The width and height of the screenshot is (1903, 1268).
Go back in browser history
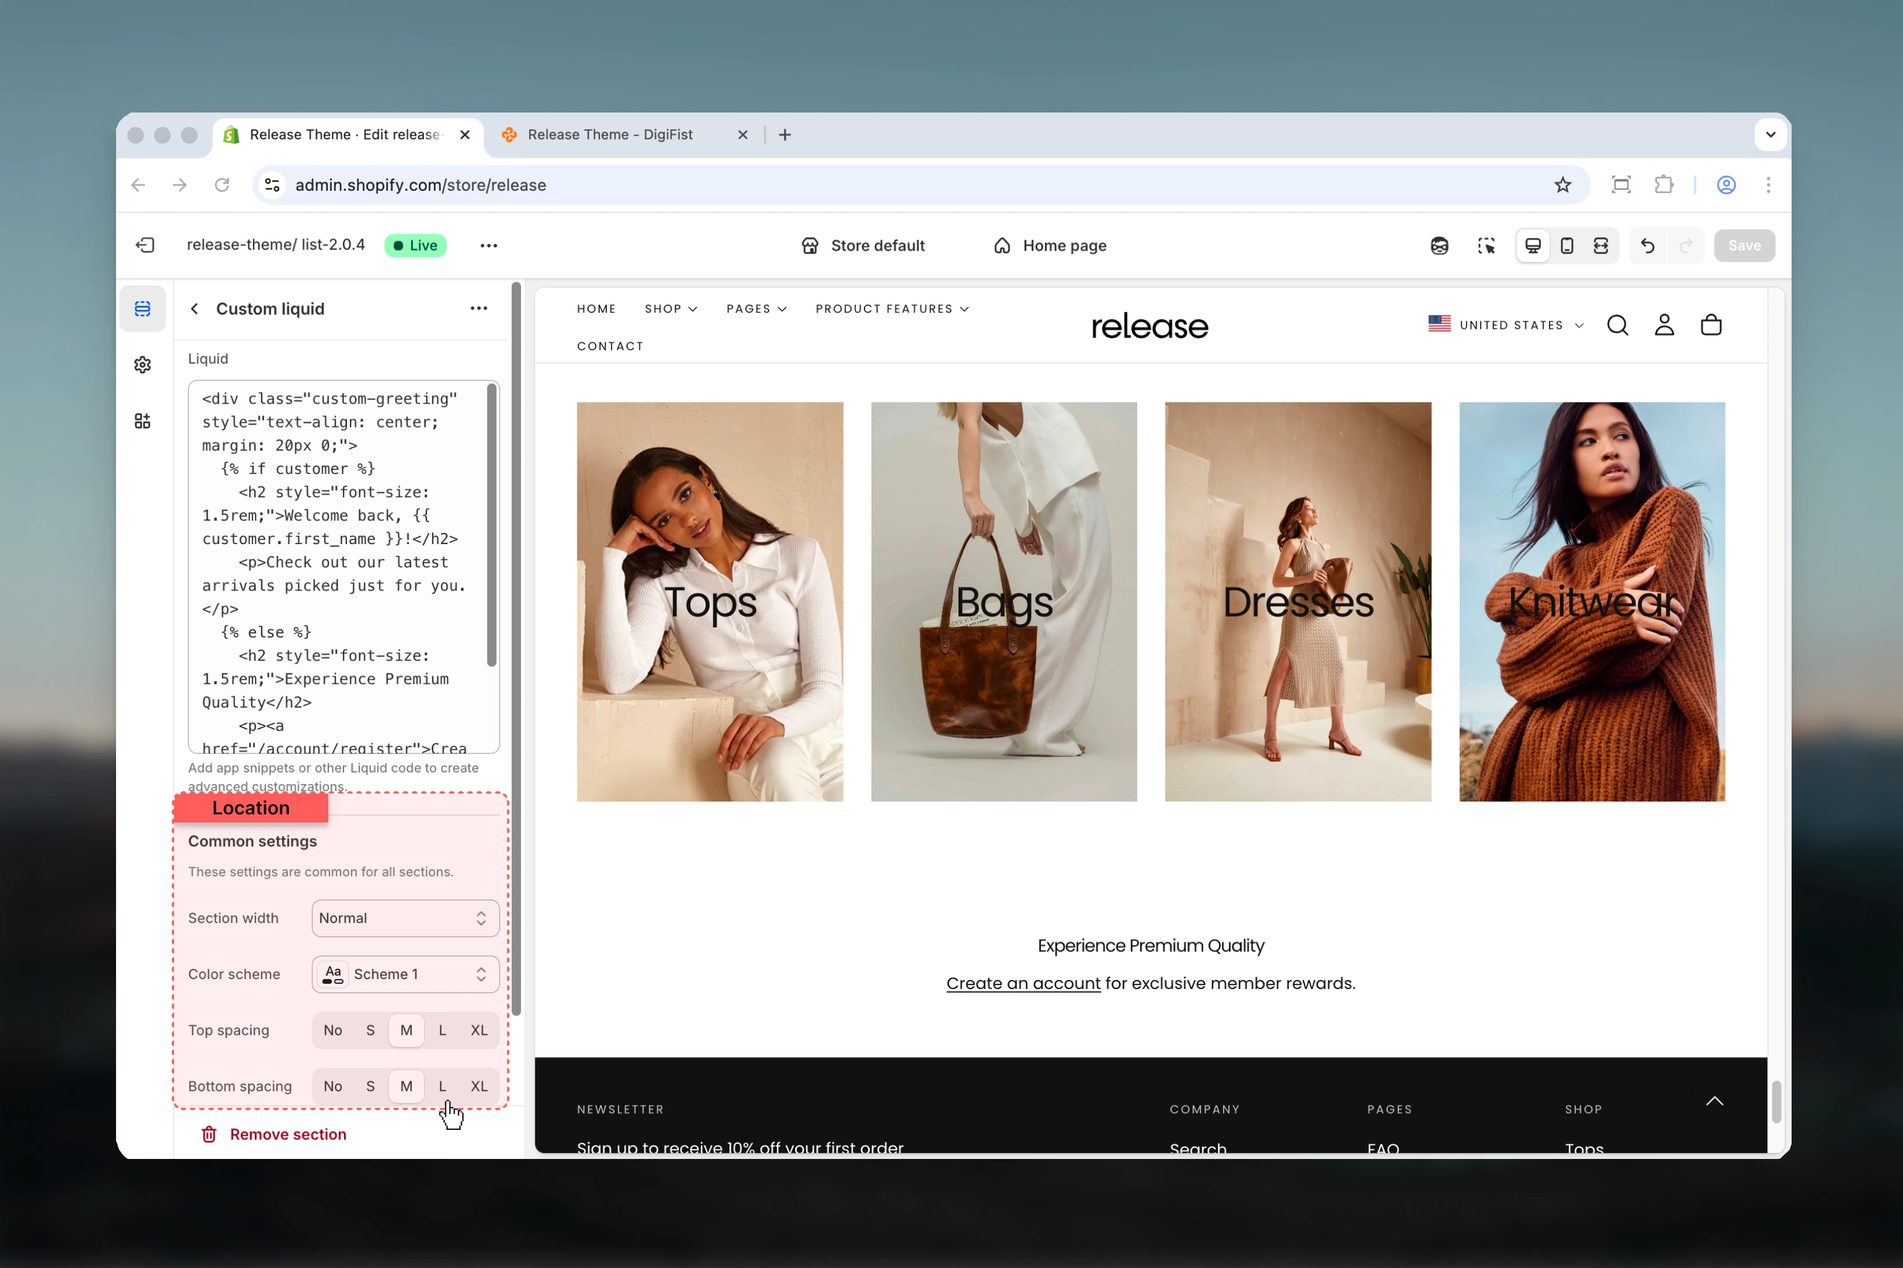tap(138, 185)
